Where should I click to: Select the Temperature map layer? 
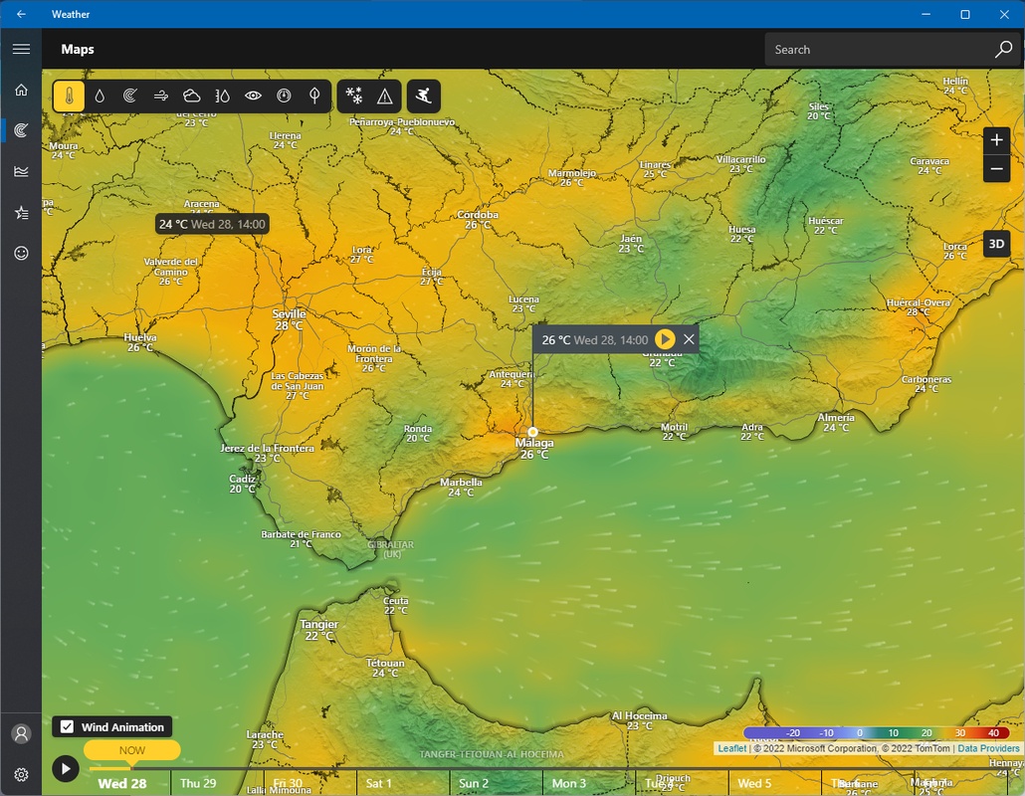click(69, 97)
